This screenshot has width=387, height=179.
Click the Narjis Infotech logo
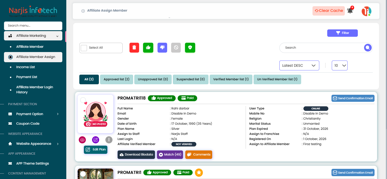point(33,12)
